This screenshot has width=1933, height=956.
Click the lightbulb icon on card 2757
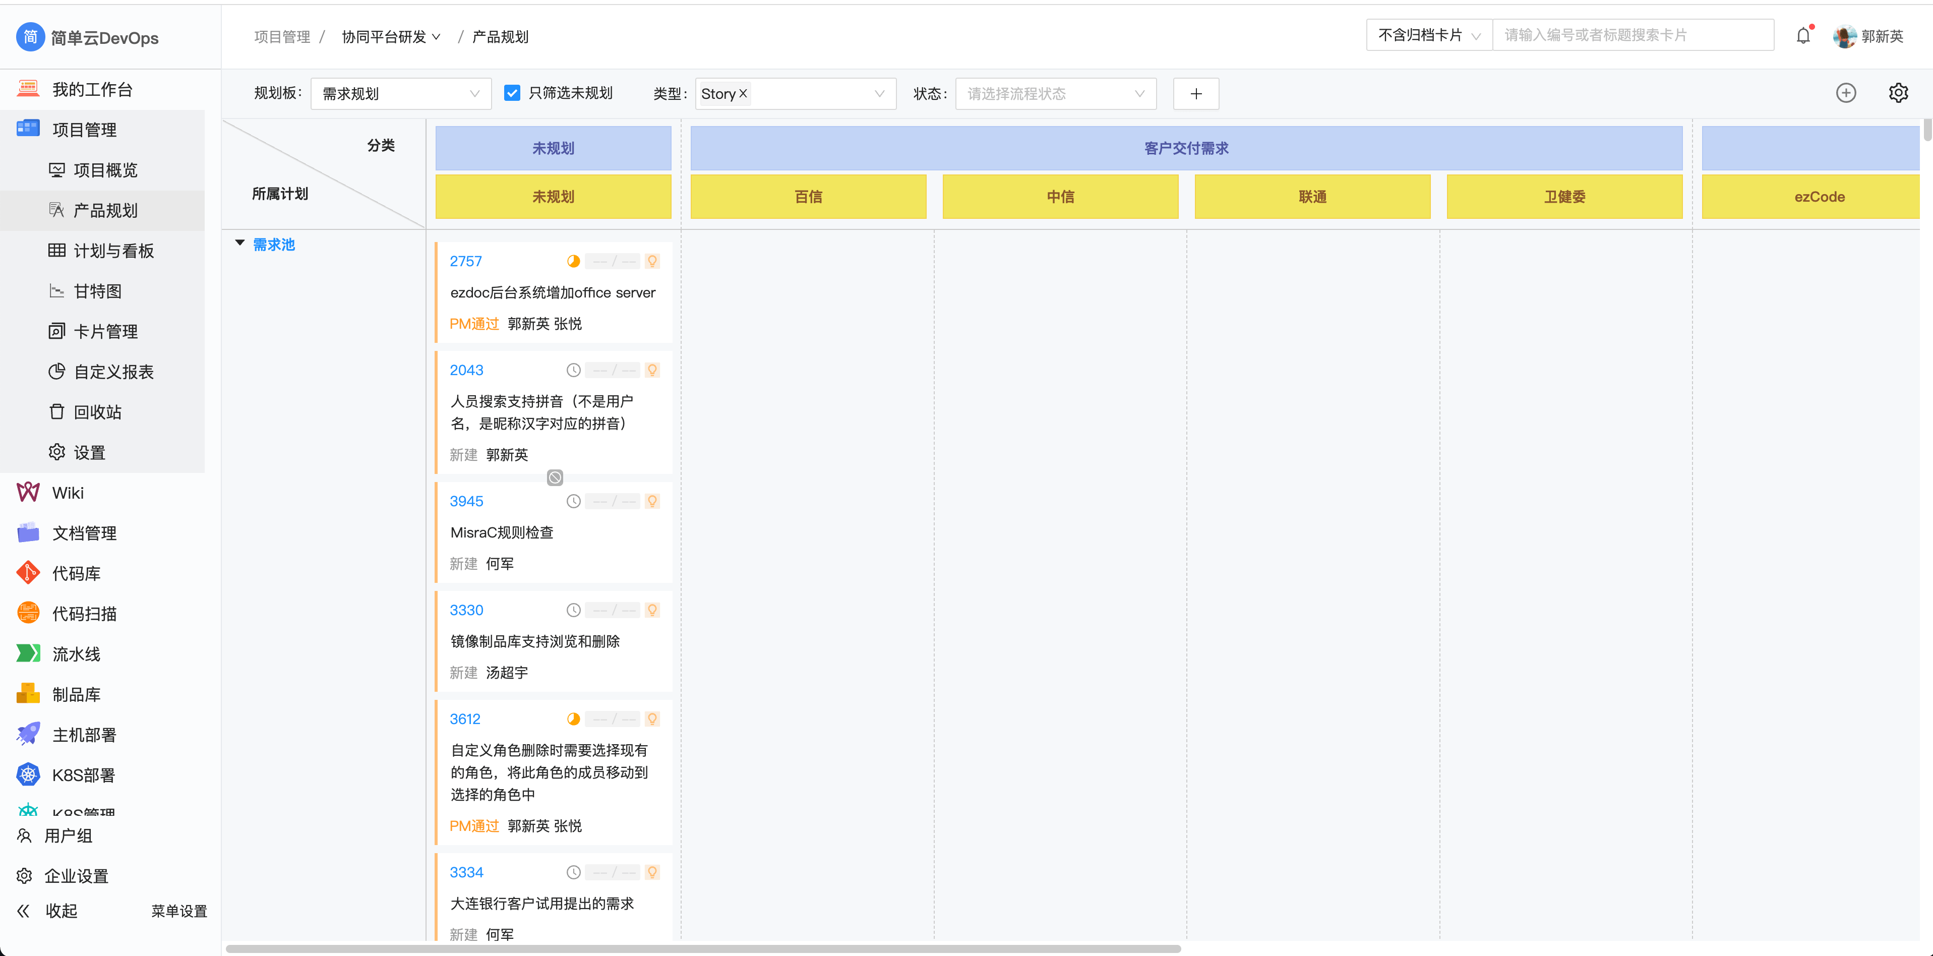pos(652,261)
